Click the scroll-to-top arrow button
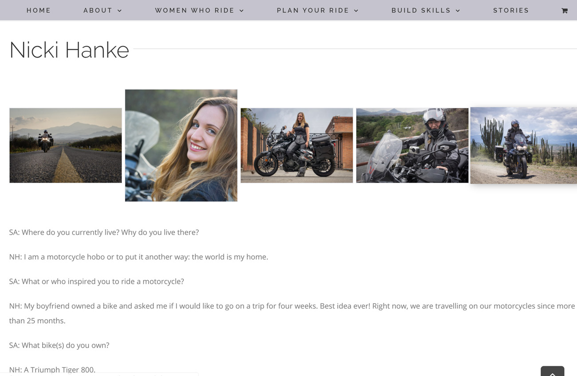The image size is (577, 376). coord(552,371)
